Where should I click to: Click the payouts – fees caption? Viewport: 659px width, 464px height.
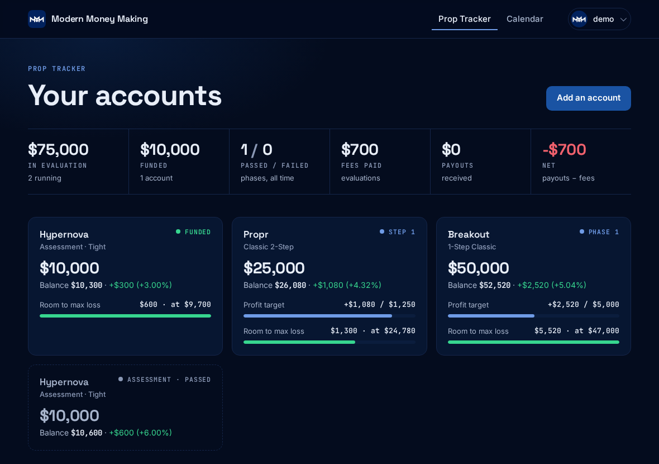pos(568,178)
